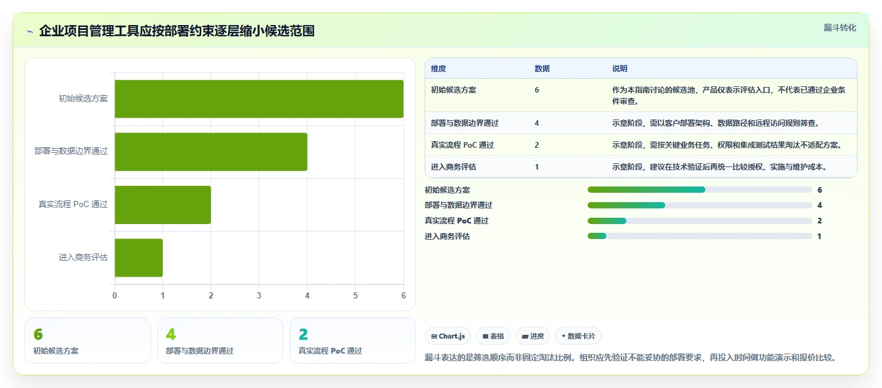Click the 部署与数据边界通过 progress bar

(x=700, y=205)
